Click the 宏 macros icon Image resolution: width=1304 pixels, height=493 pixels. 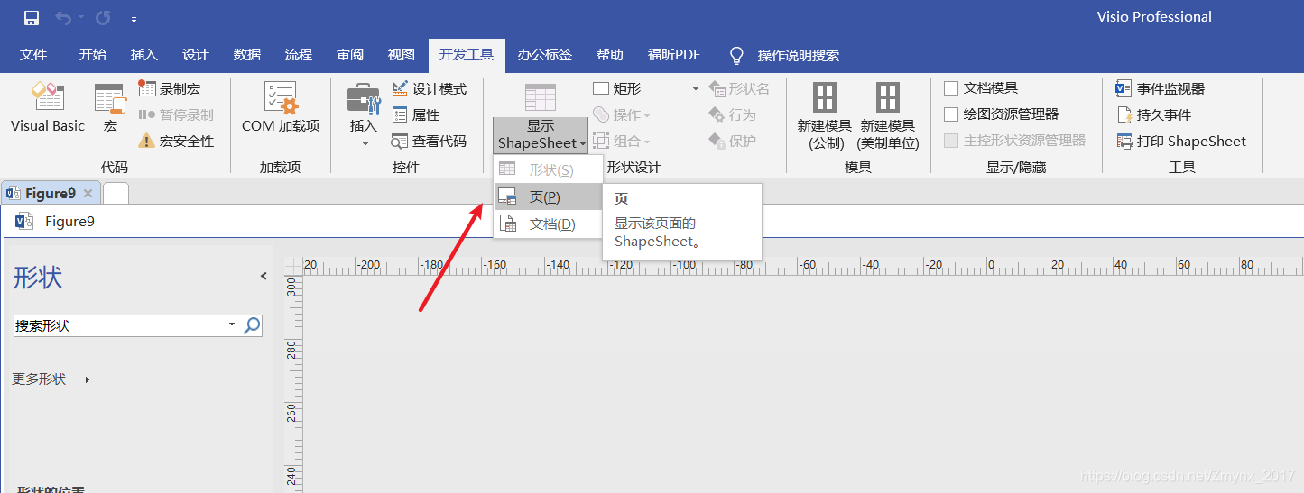(110, 109)
